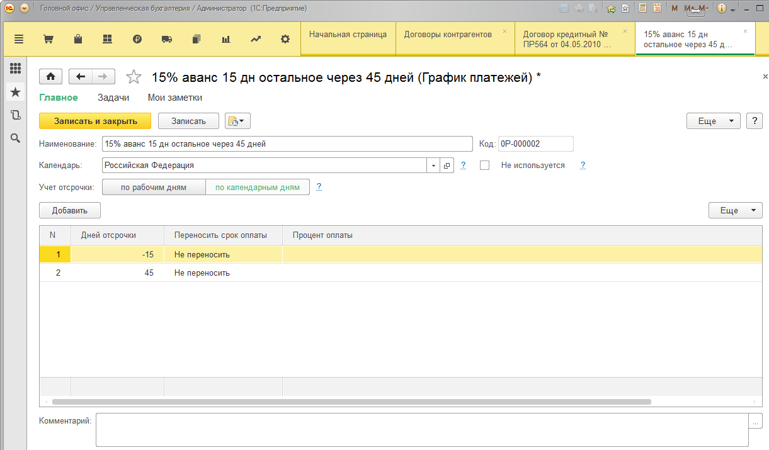Open calendar record with the open icon

pyautogui.click(x=447, y=166)
